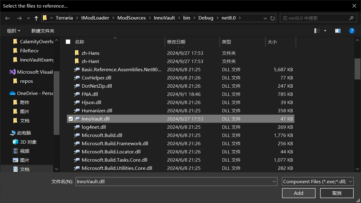Navigate up one folder level

36,18
